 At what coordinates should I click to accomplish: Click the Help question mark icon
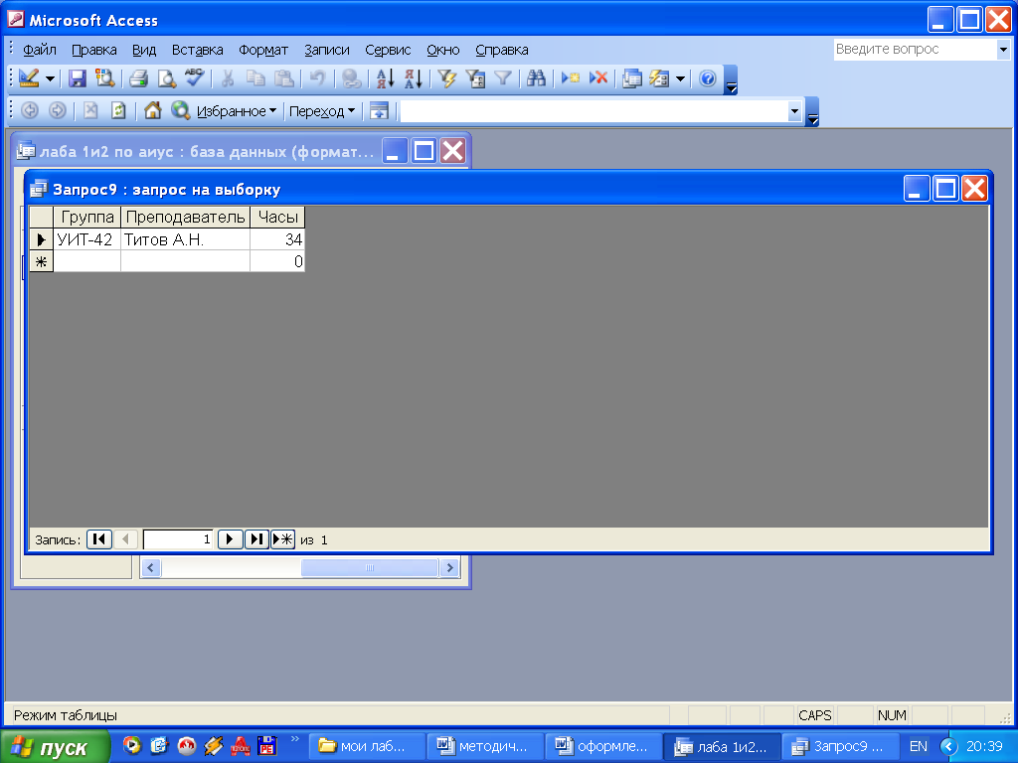[708, 78]
